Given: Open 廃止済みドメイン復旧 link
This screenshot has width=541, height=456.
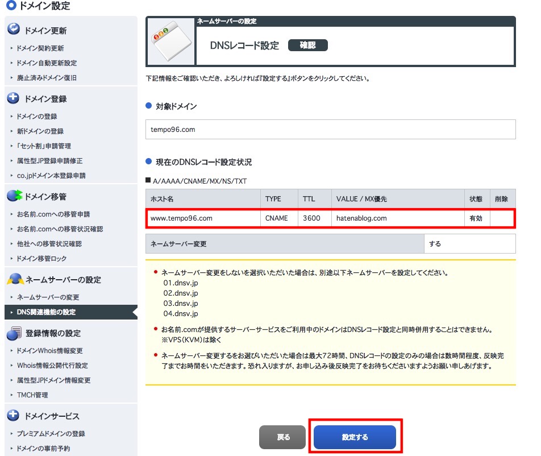Looking at the screenshot, I should coord(47,78).
